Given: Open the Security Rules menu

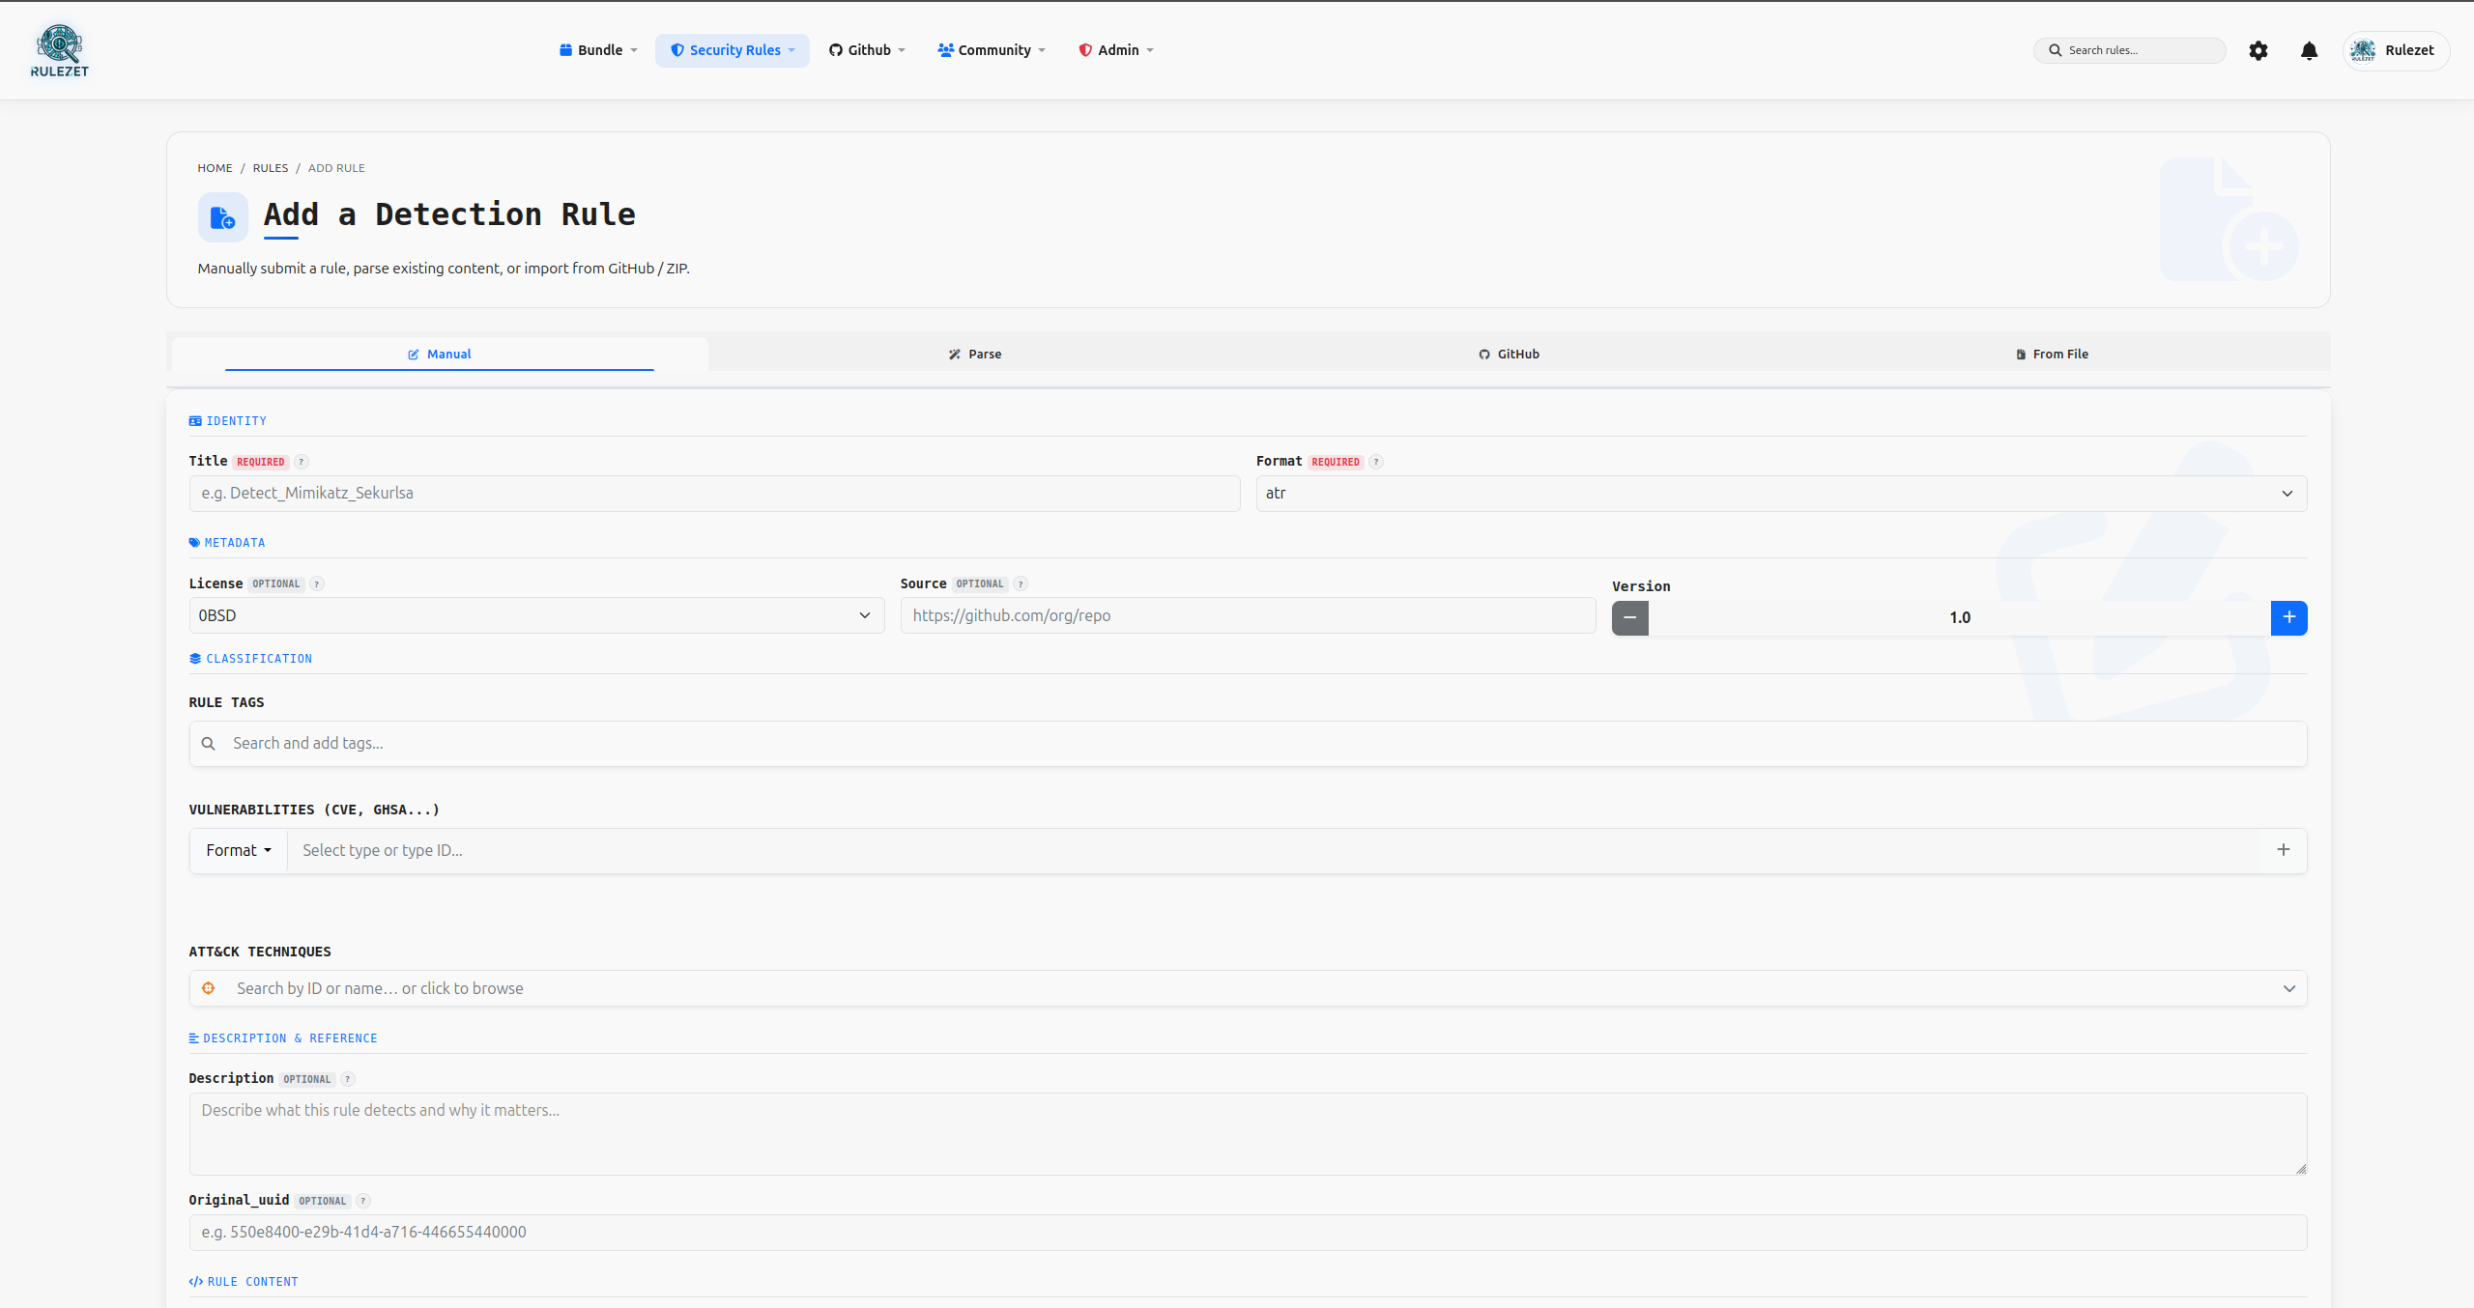Looking at the screenshot, I should 733,50.
